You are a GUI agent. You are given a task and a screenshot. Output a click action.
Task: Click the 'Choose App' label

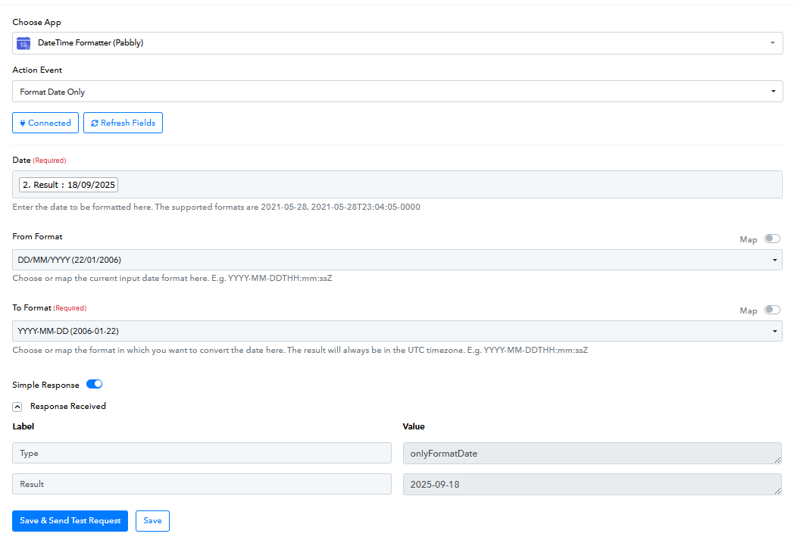click(36, 23)
